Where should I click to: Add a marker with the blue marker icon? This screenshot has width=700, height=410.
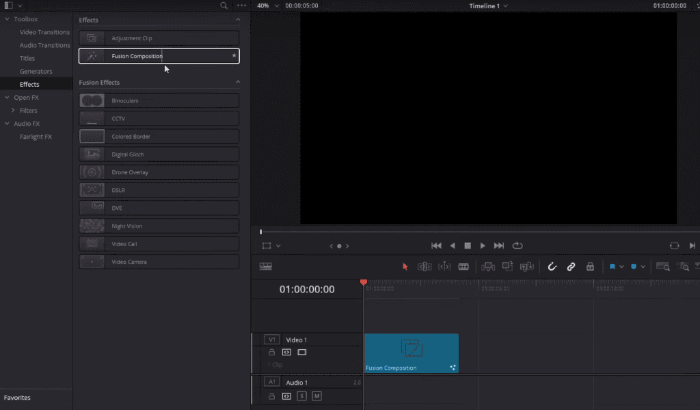634,266
